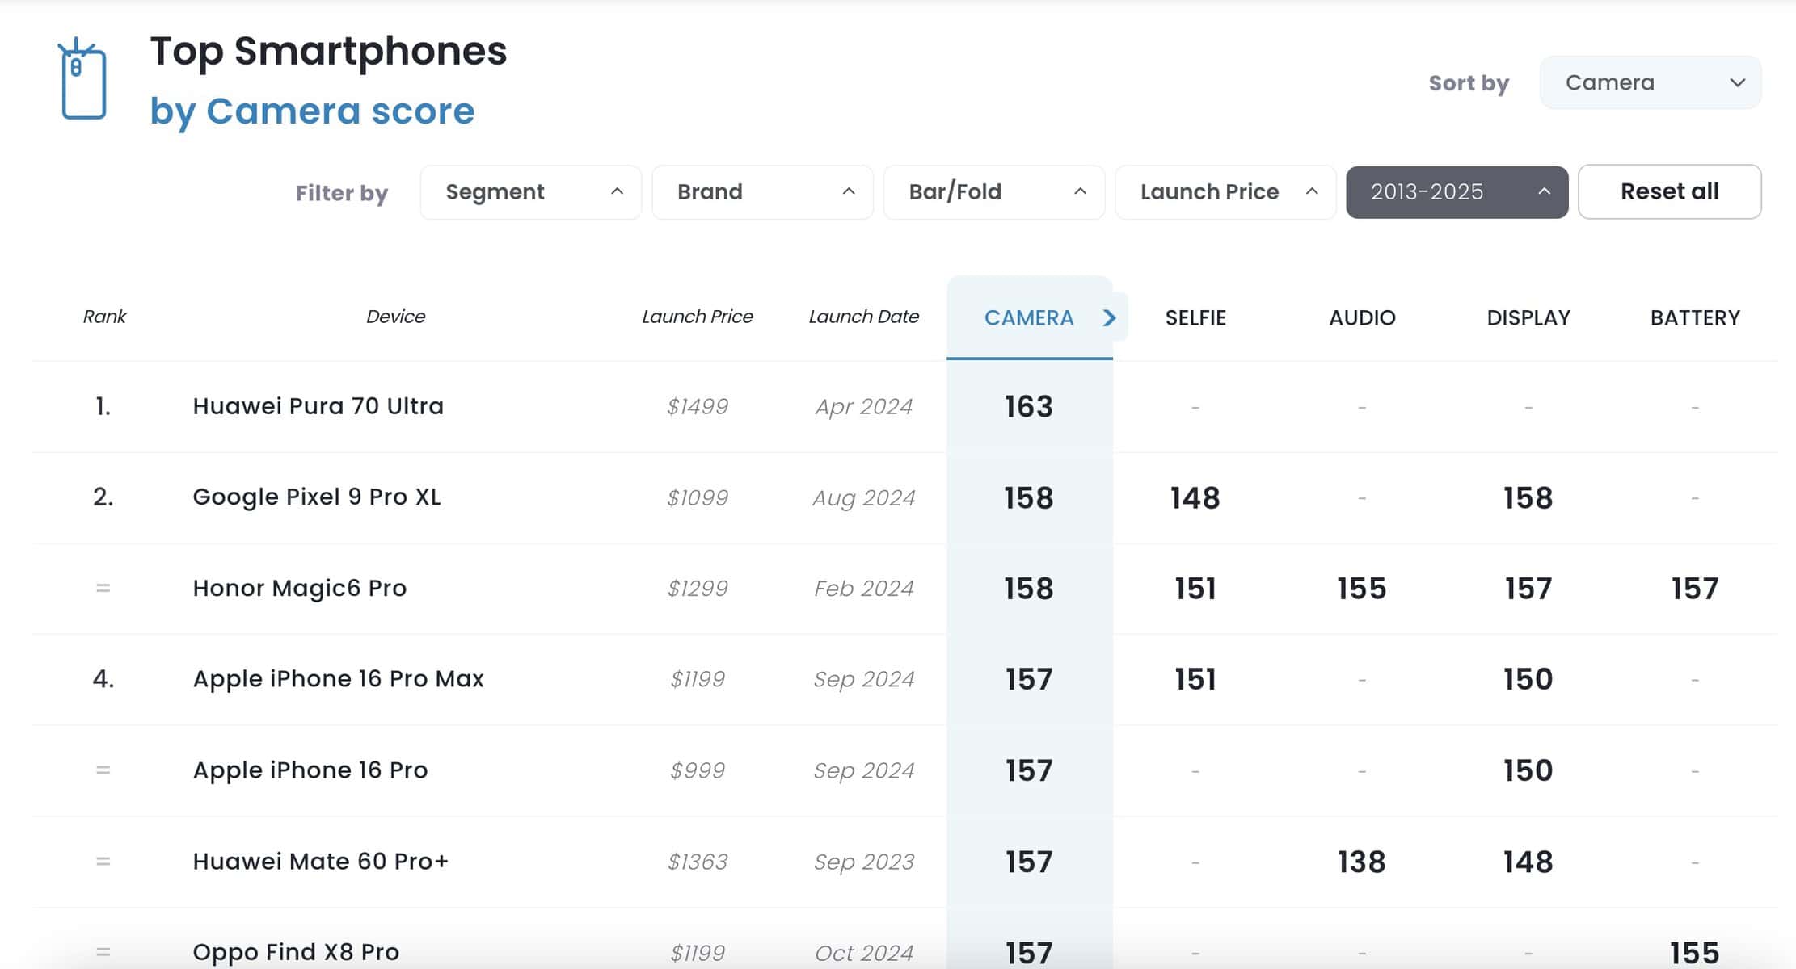Sort by the BATTERY column
Image resolution: width=1796 pixels, height=969 pixels.
click(x=1695, y=317)
